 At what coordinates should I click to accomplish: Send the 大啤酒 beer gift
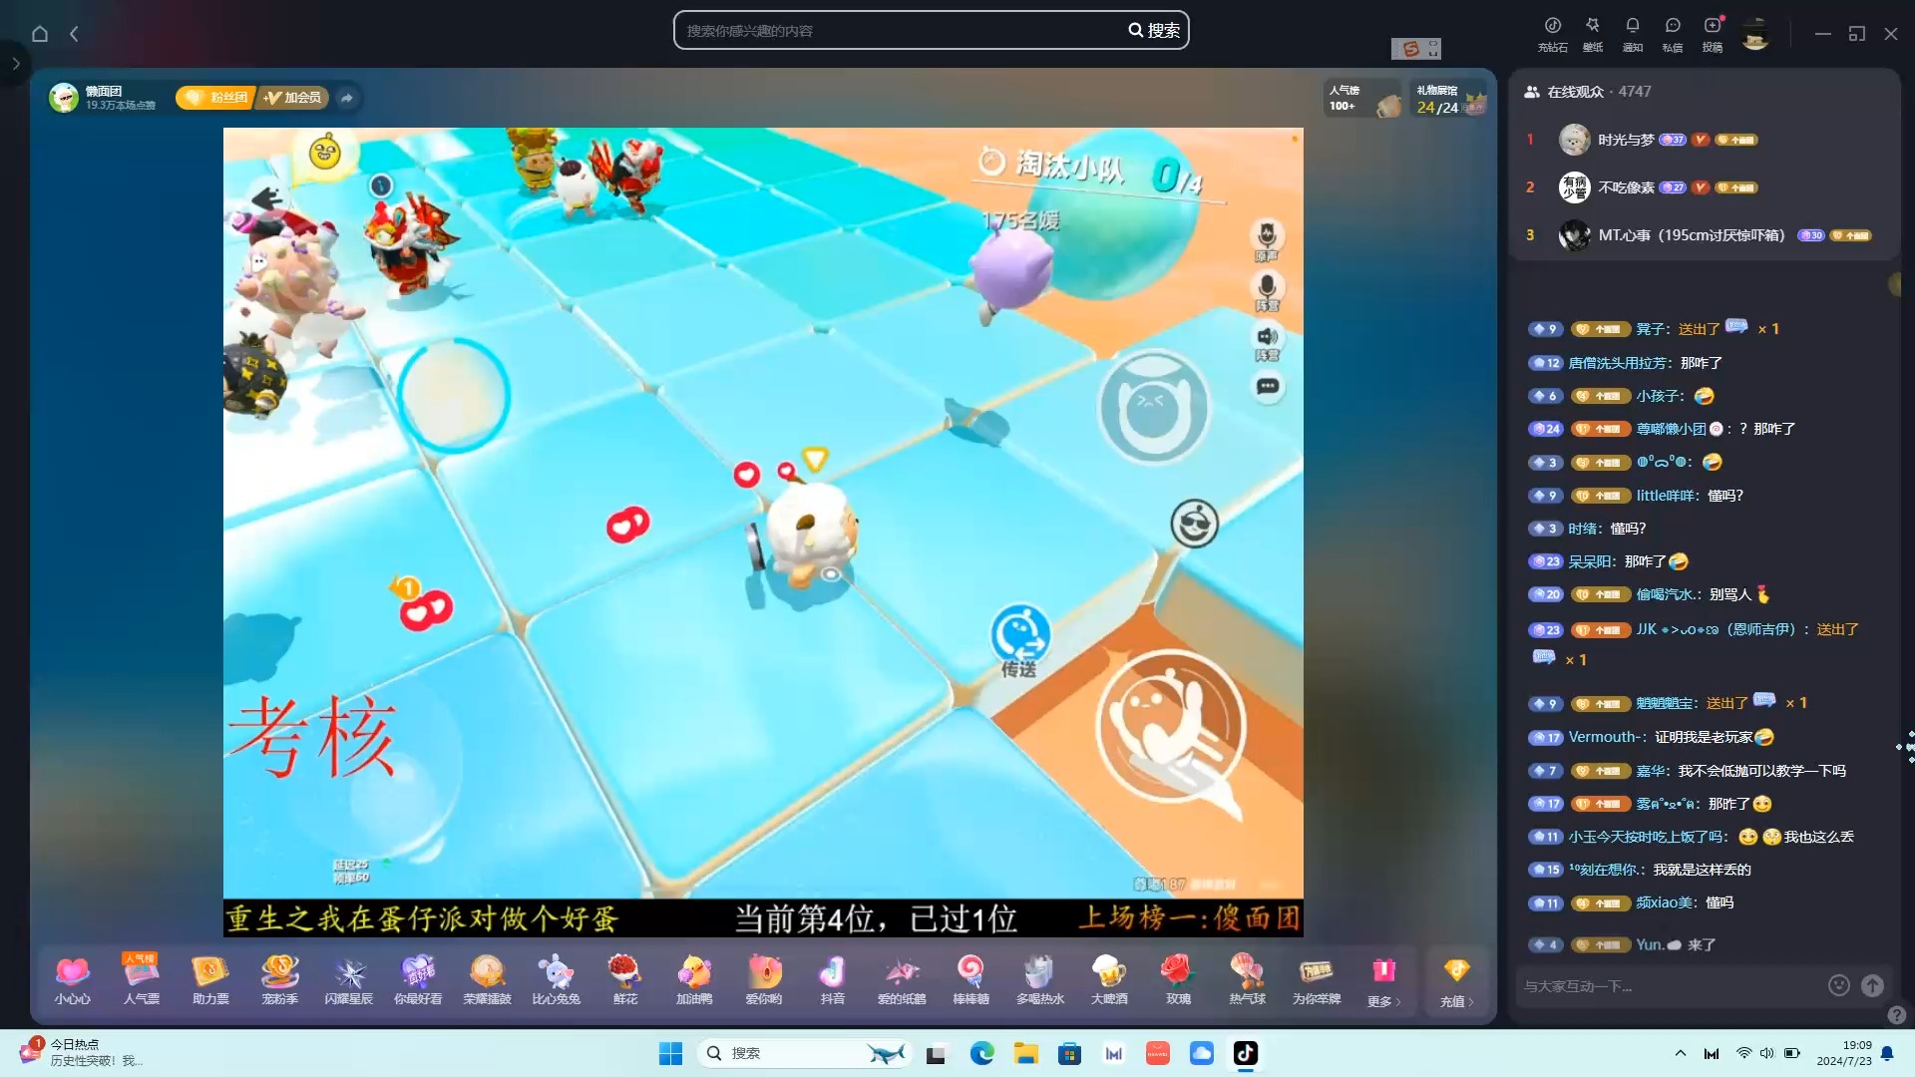[1109, 980]
